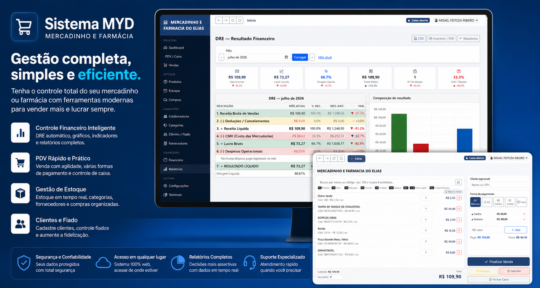Open Vendas in the sidebar
This screenshot has height=288, width=540.
(171, 65)
